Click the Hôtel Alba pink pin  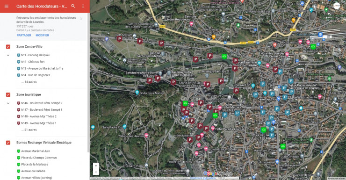tap(199, 145)
